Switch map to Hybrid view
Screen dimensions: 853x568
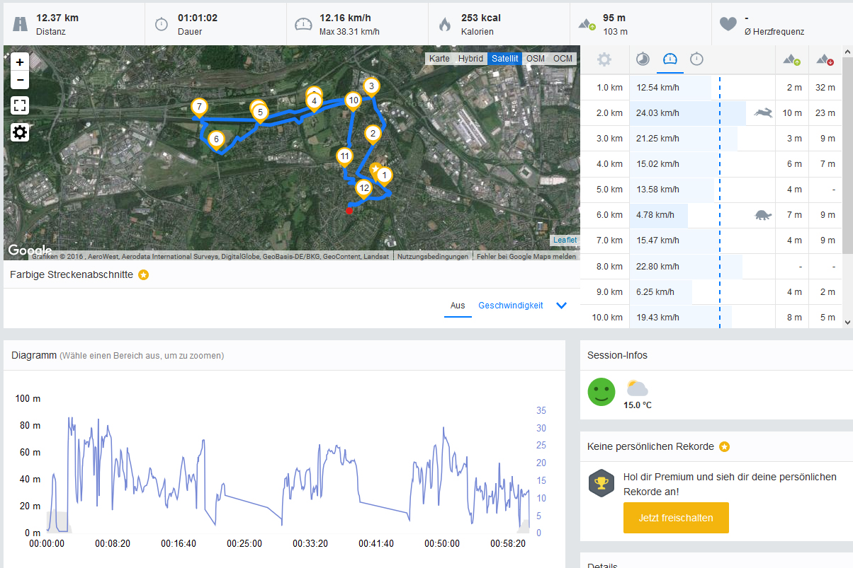coord(470,59)
